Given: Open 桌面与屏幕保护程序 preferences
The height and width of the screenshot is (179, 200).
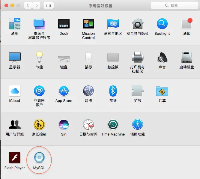Looking at the screenshot, I should (x=39, y=24).
